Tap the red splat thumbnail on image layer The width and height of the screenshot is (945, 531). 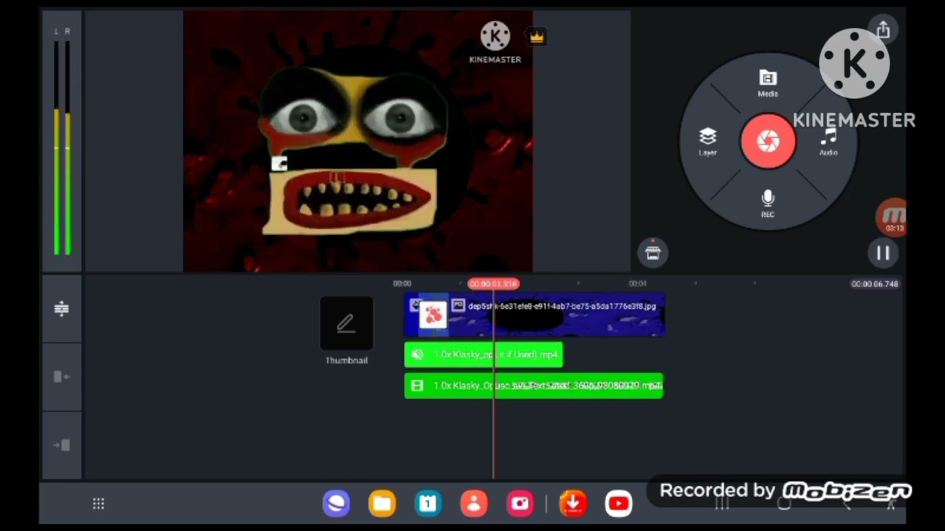coord(433,315)
